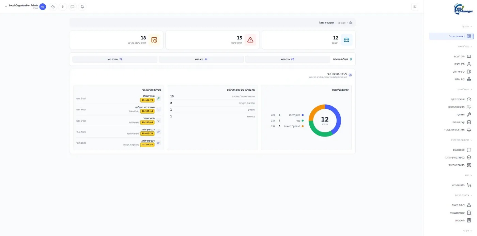Collapse the פניות ובקשות נהגים sidebar section
The height and width of the screenshot is (236, 477).
tap(462, 140)
